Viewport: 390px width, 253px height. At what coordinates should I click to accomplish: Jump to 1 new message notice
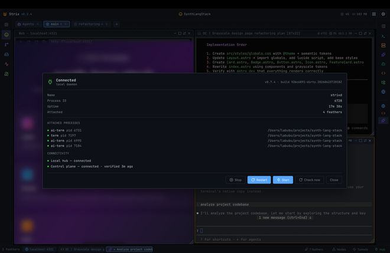(x=285, y=218)
